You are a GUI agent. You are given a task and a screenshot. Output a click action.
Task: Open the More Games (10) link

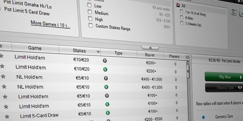(50, 25)
